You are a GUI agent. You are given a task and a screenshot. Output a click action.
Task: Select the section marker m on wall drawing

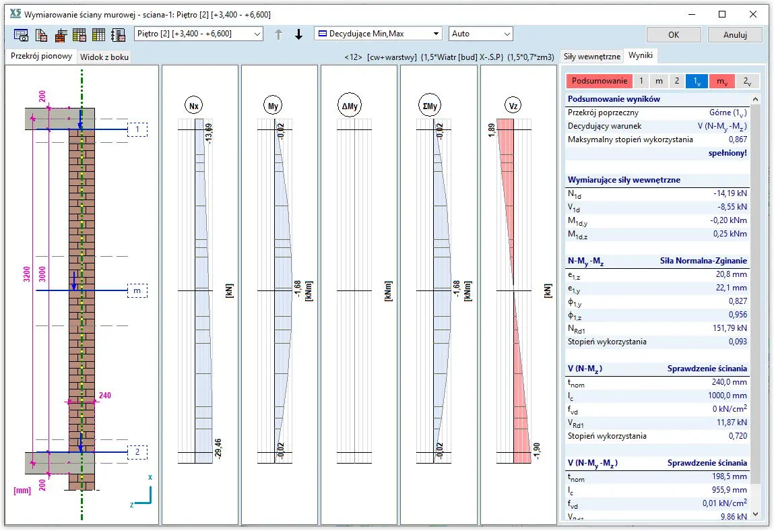[x=137, y=291]
